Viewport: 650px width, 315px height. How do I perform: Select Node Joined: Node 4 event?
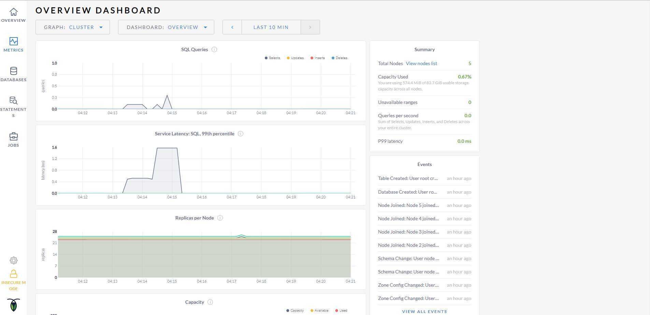click(x=424, y=219)
